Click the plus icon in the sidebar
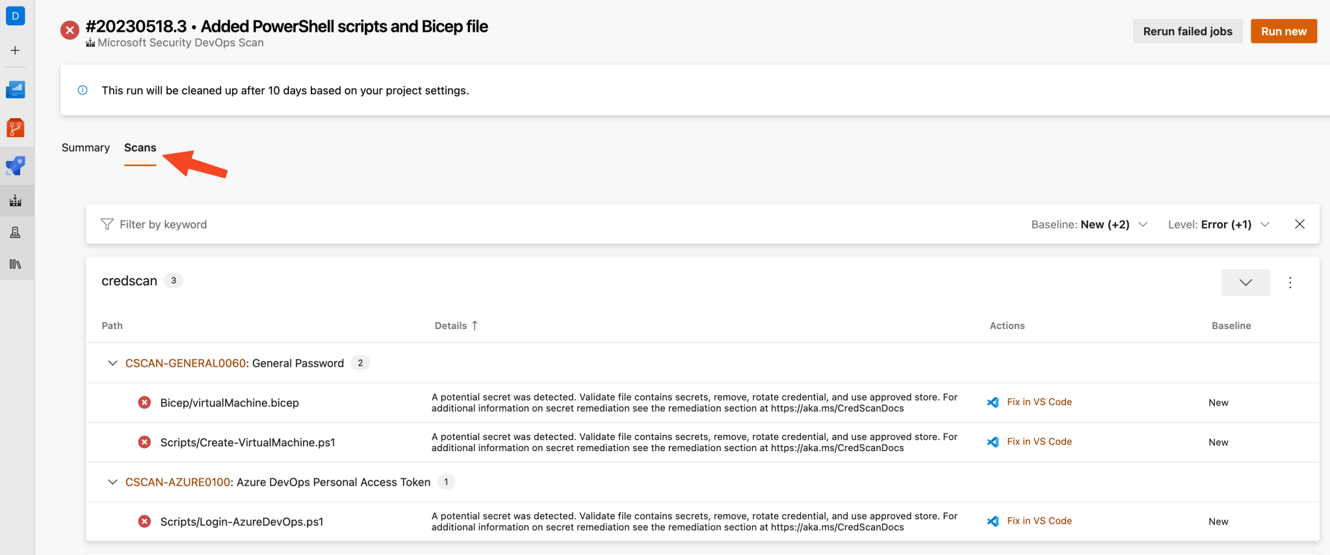The width and height of the screenshot is (1330, 555). point(16,51)
